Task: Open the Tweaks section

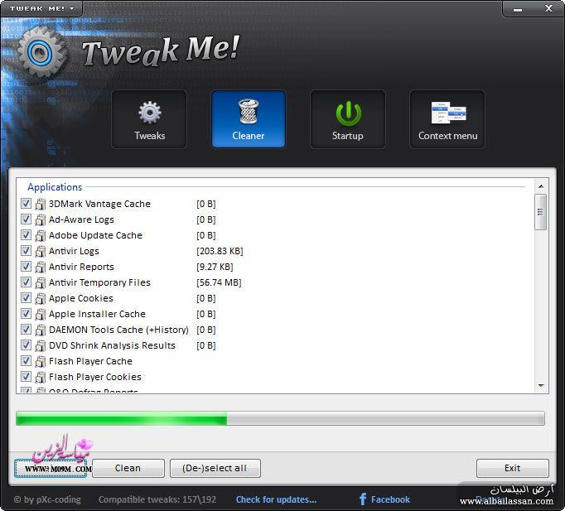Action: [x=149, y=119]
